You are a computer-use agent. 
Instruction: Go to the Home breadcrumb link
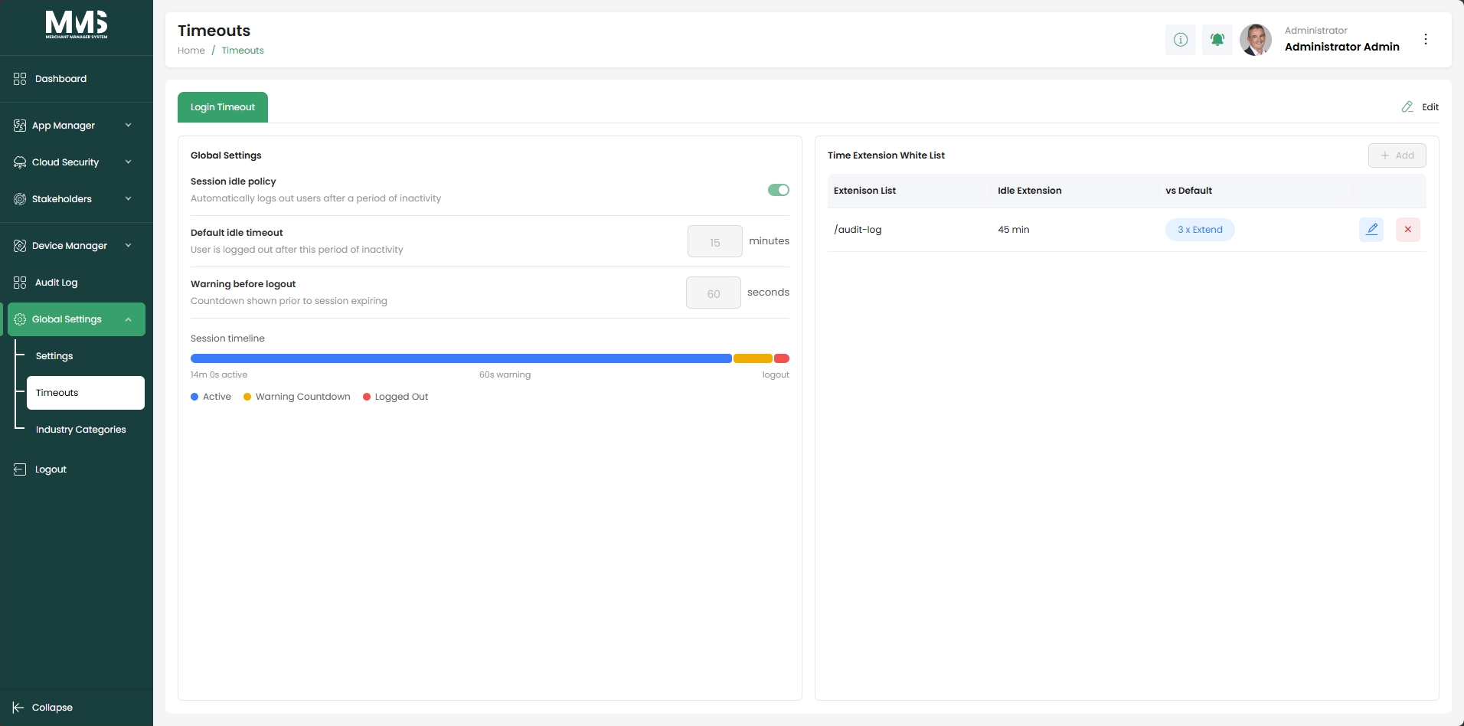tap(191, 51)
